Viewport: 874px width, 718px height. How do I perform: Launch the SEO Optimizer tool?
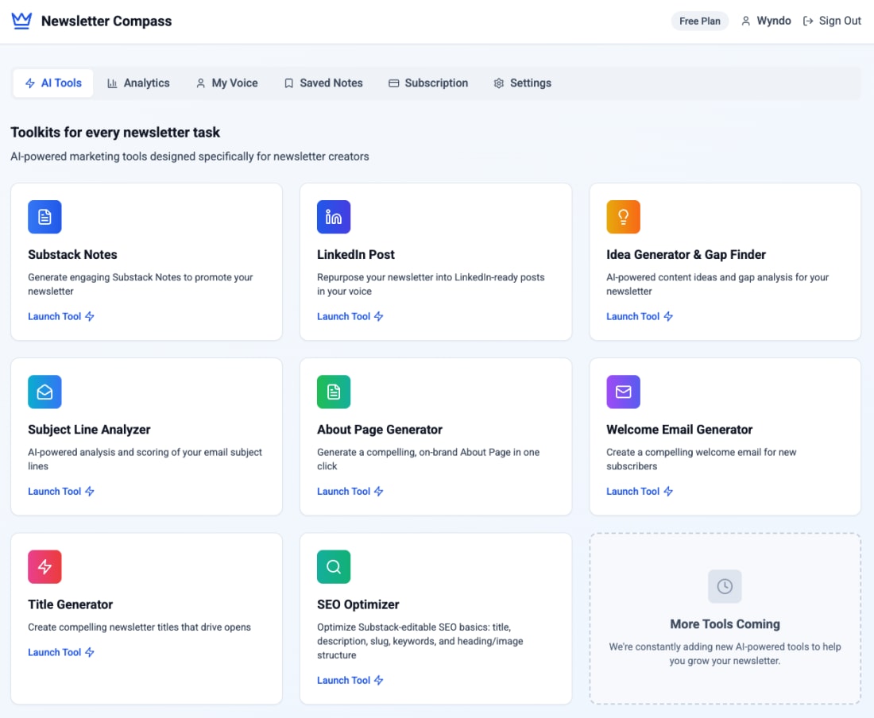tap(350, 680)
